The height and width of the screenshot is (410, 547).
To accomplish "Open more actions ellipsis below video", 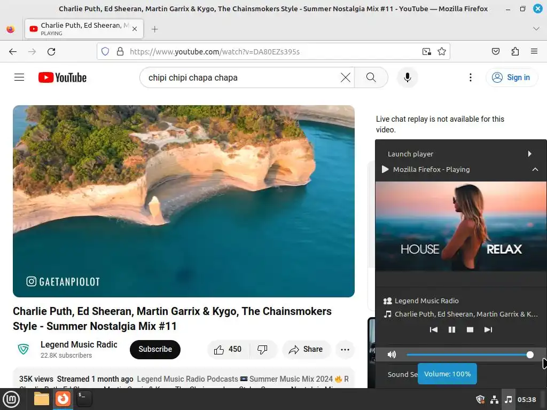I will (x=345, y=349).
